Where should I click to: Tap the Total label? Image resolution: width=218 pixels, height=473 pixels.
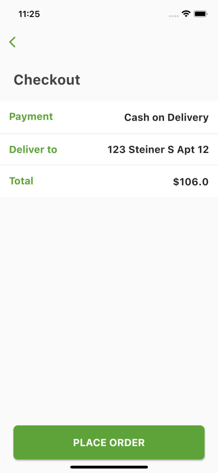(x=21, y=181)
